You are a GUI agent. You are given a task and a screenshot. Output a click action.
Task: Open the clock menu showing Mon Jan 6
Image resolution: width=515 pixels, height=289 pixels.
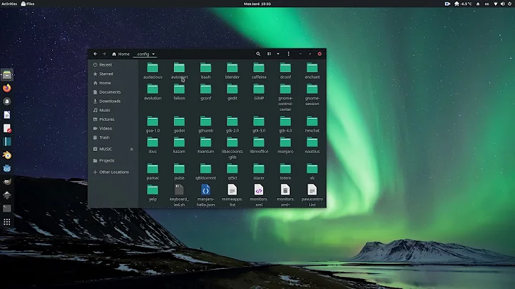[257, 4]
